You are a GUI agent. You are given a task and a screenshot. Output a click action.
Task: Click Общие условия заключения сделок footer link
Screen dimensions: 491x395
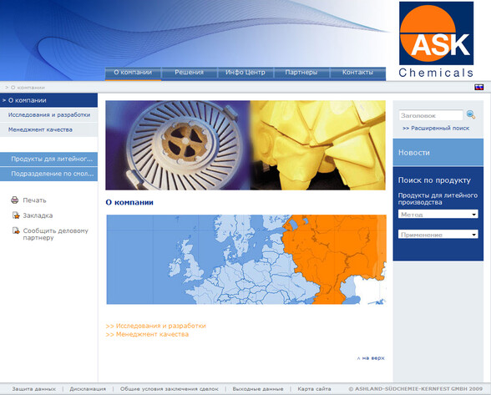coord(169,388)
